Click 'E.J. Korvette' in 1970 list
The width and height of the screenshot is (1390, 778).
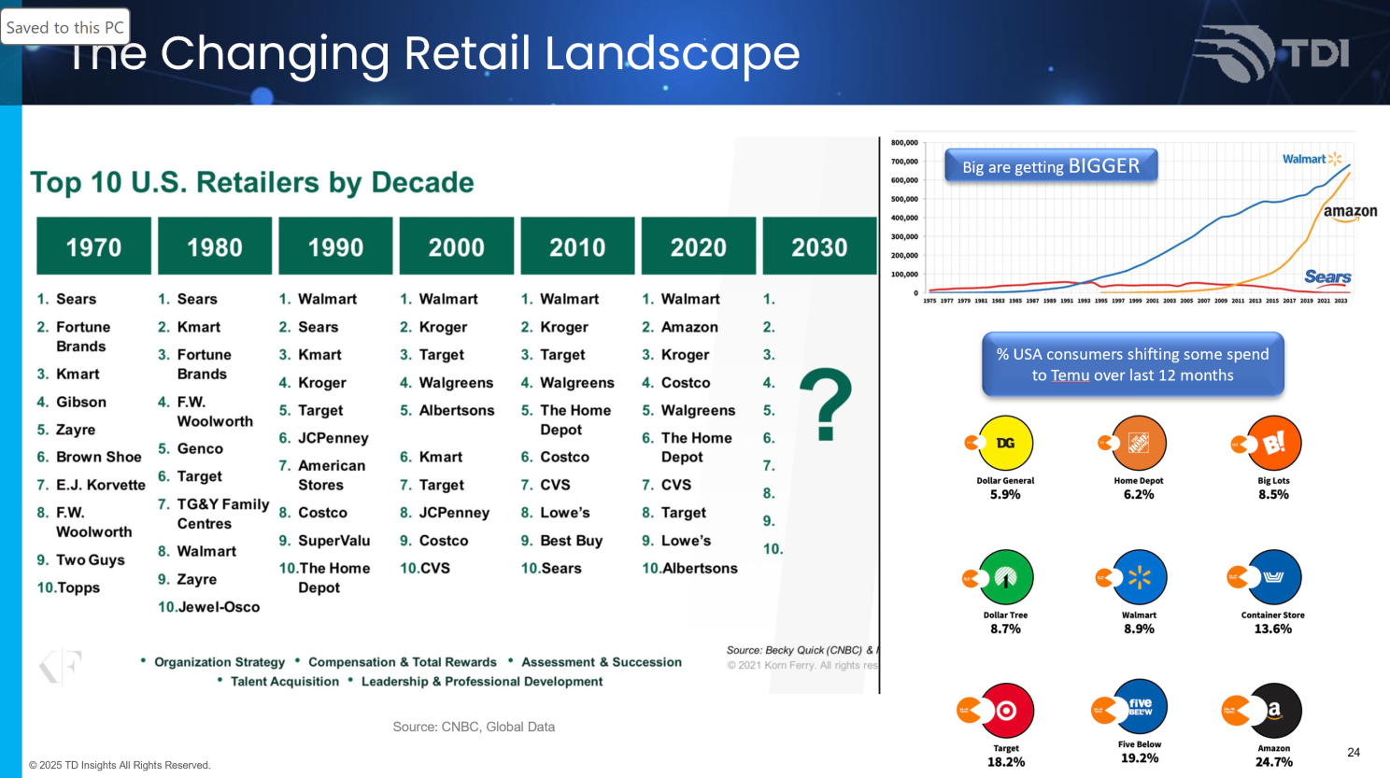101,485
